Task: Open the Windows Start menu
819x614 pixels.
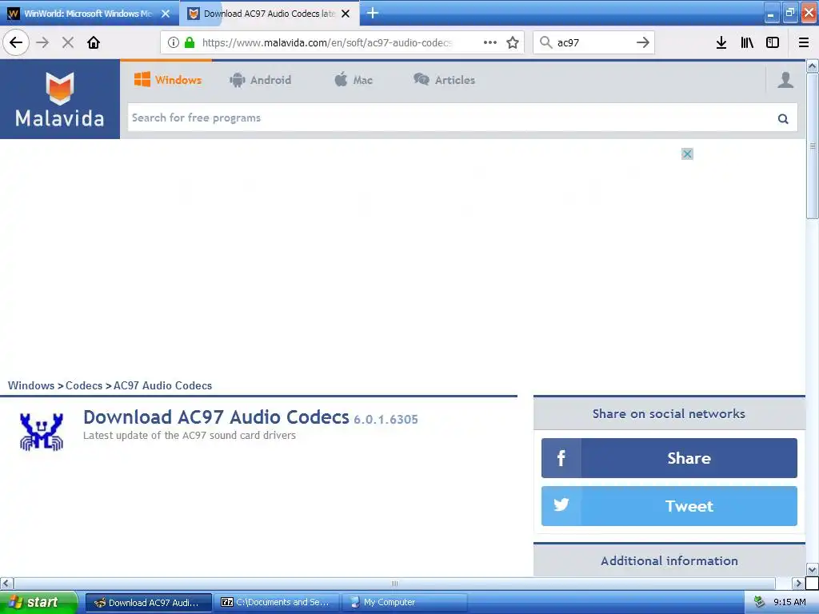Action: point(38,602)
